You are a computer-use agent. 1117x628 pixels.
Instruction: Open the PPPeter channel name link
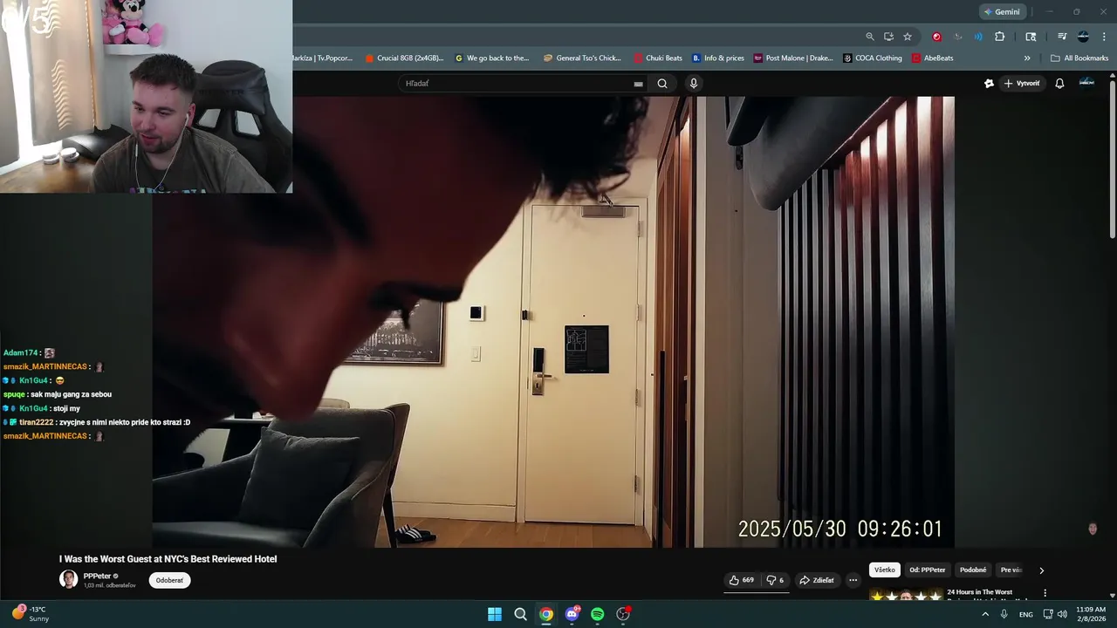point(97,576)
